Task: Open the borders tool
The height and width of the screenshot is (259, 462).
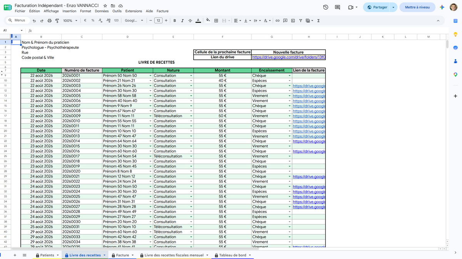Action: [x=216, y=21]
